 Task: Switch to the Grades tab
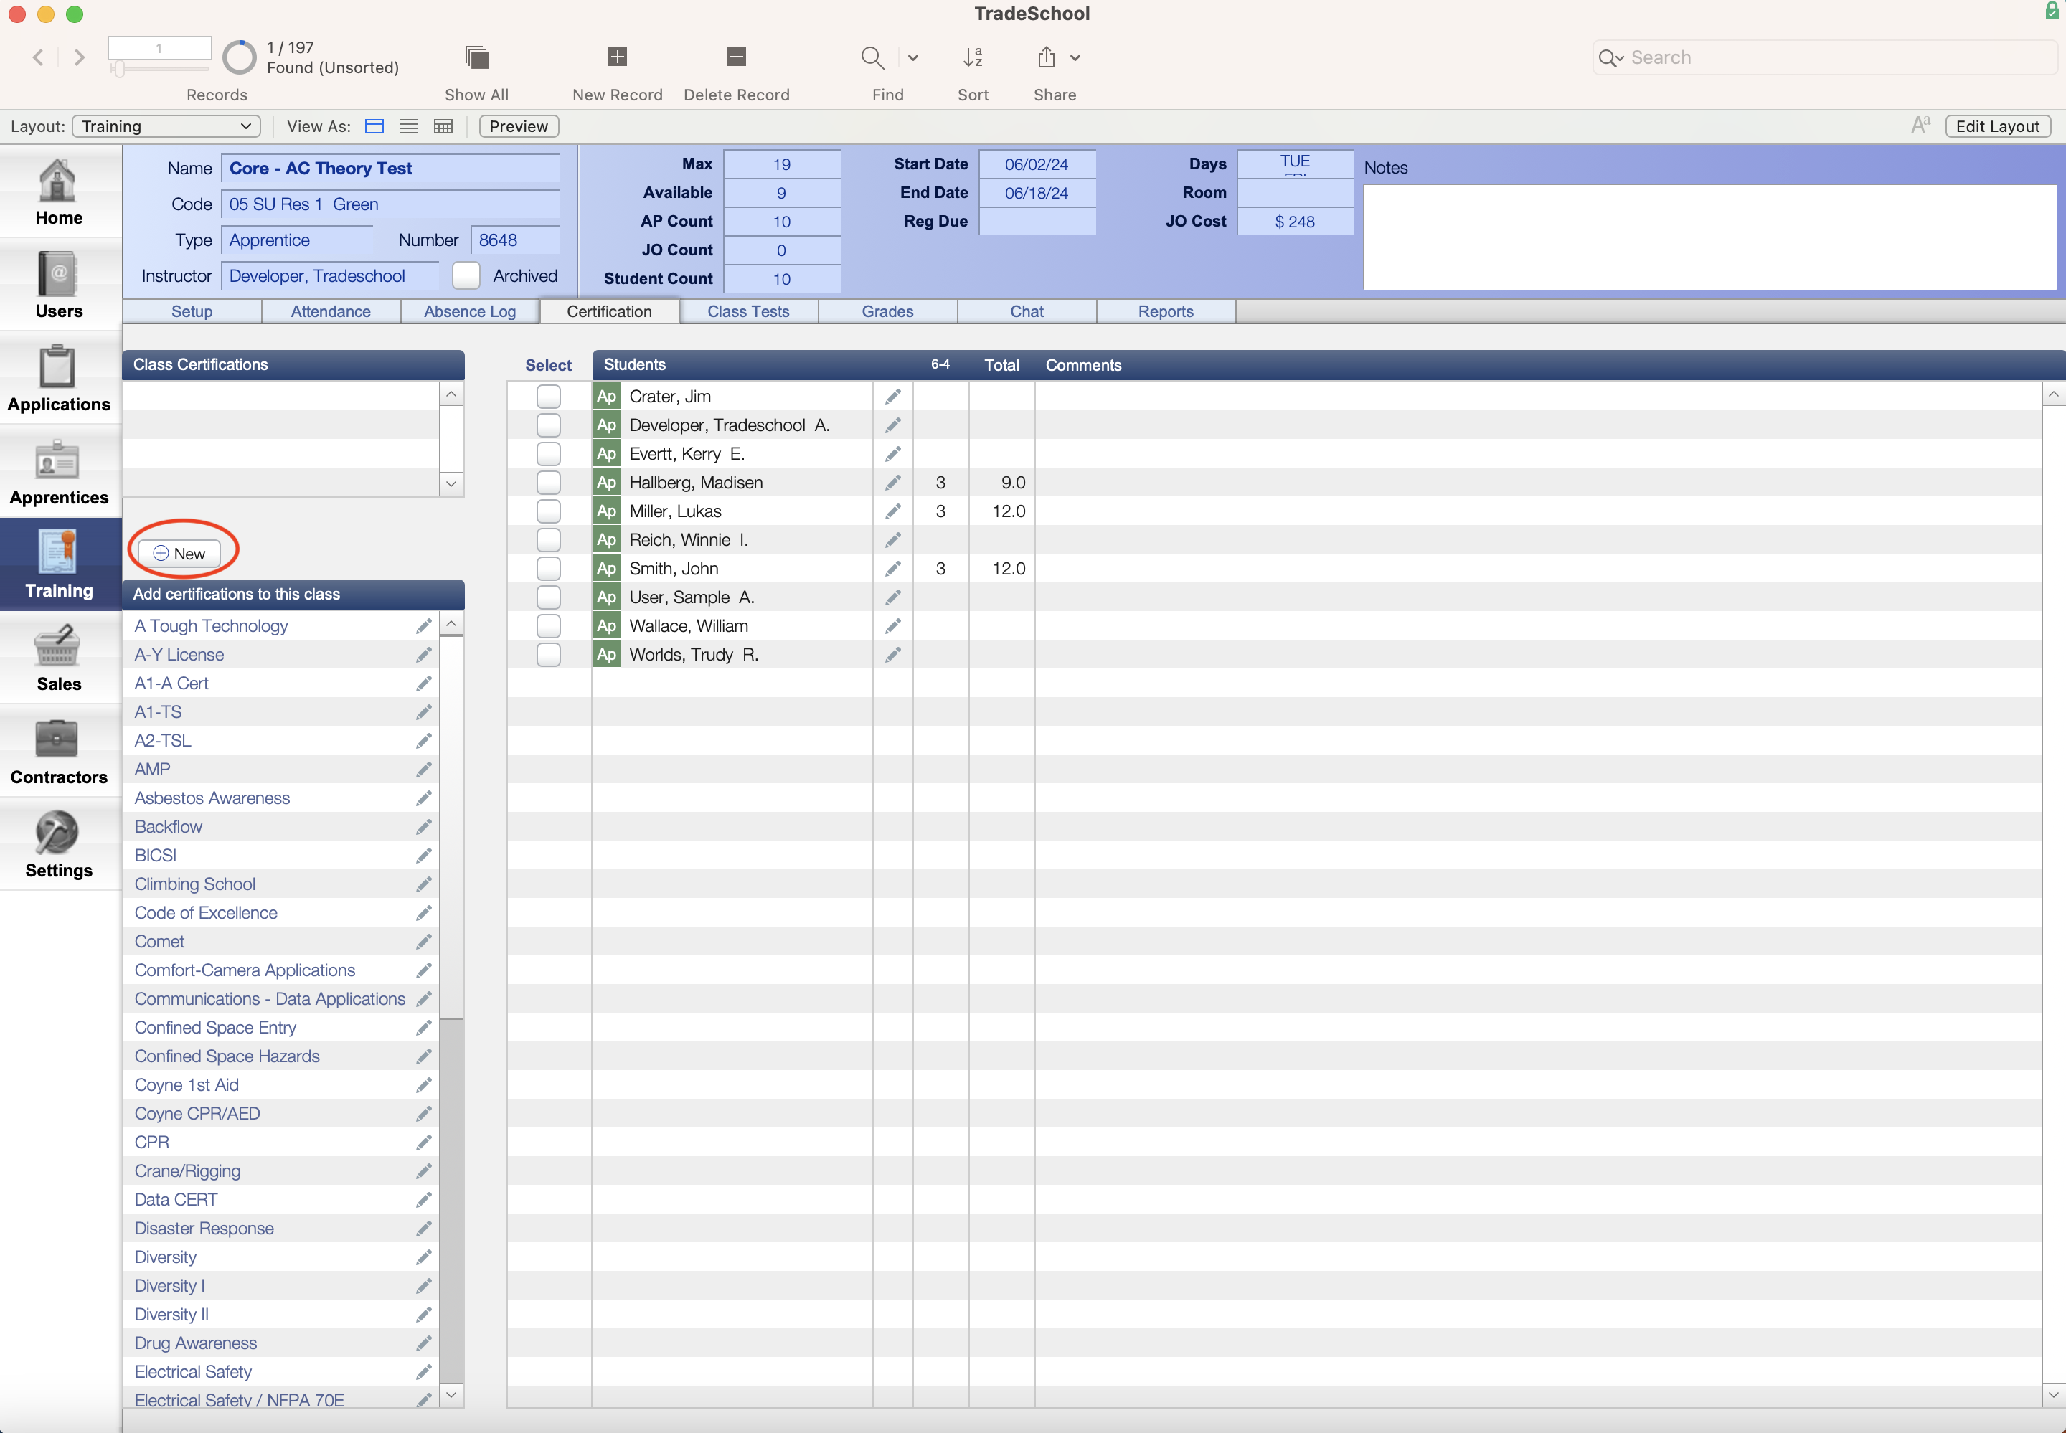click(887, 311)
